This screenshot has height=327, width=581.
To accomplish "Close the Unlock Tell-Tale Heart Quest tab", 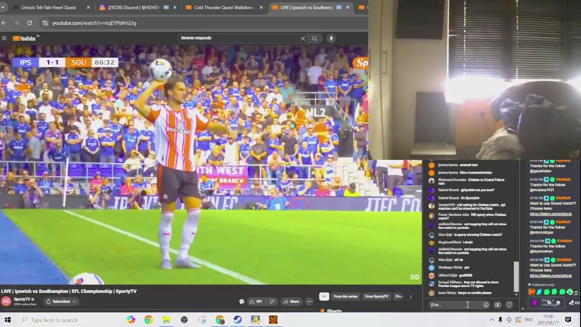I will (88, 7).
